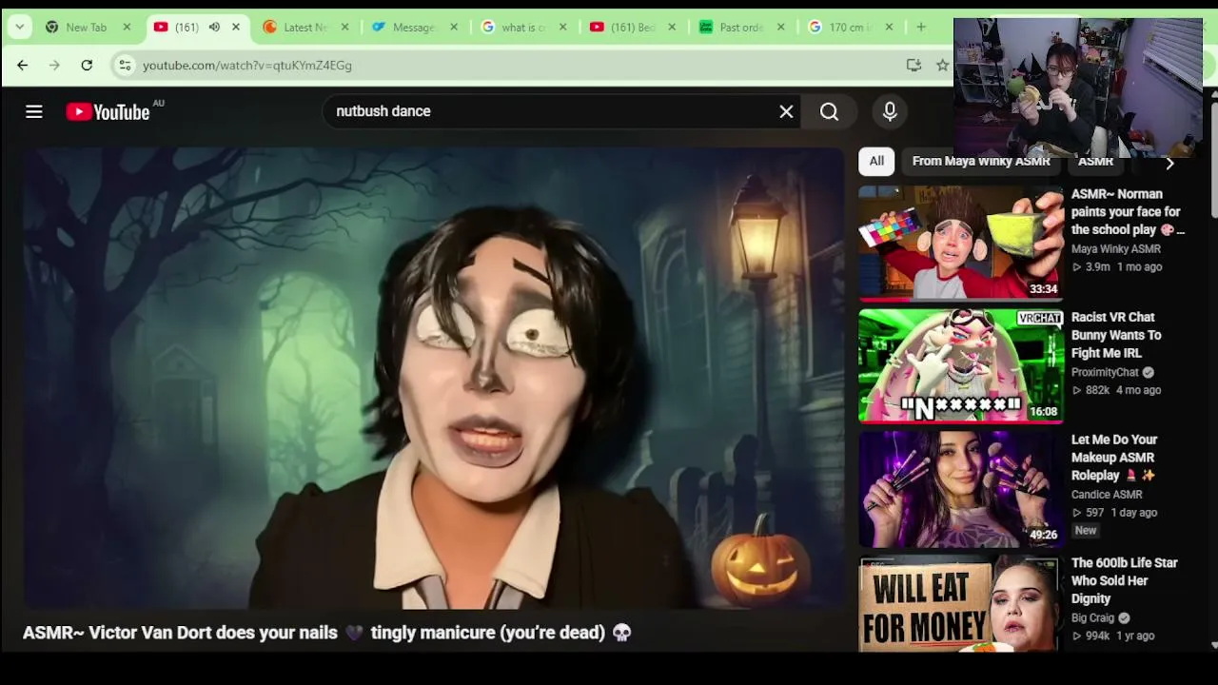This screenshot has width=1218, height=685.
Task: Select the 'All' filter chip
Action: point(876,161)
